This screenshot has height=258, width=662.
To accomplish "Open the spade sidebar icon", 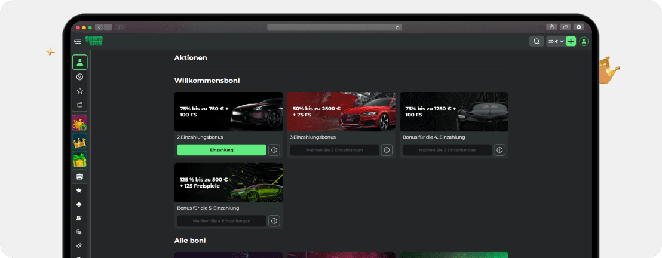I will [79, 204].
